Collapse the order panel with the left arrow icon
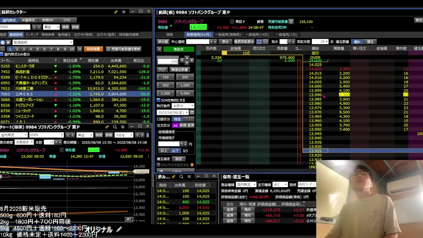The image size is (423, 238). (159, 49)
